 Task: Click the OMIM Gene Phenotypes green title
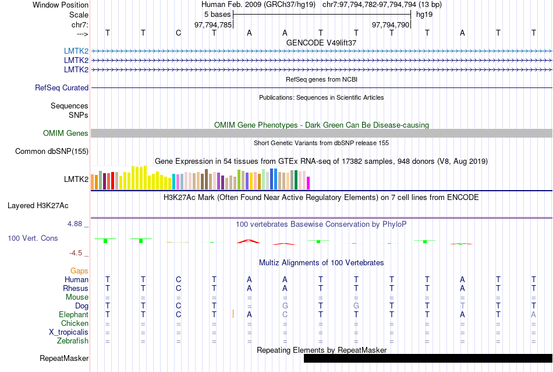321,125
